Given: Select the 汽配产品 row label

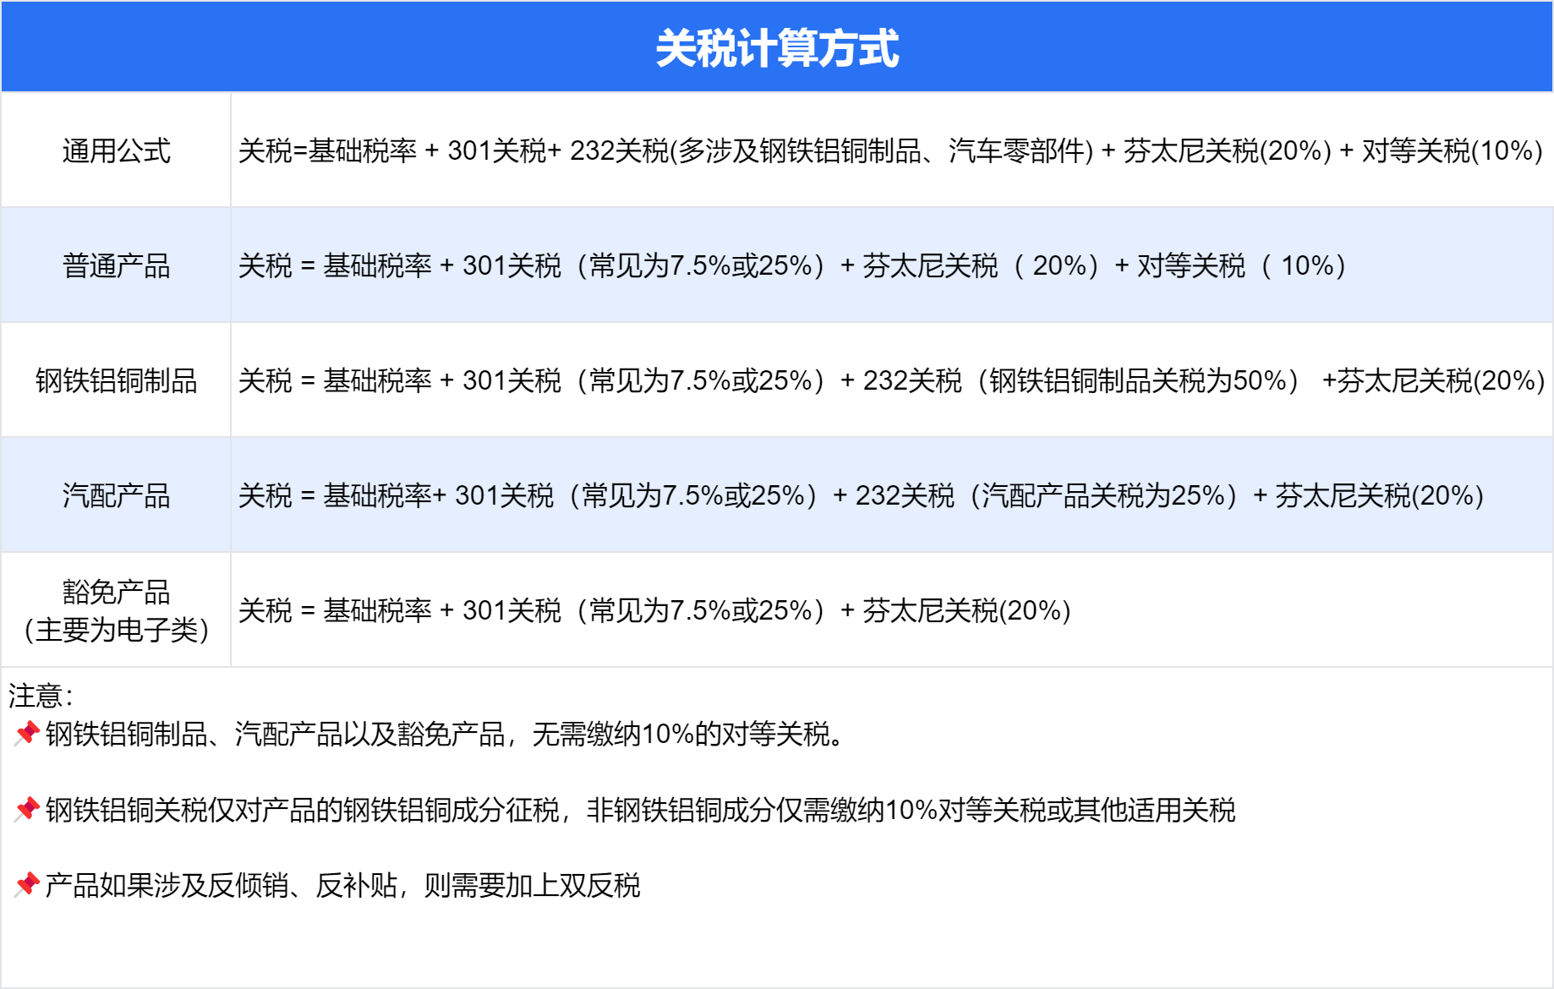Looking at the screenshot, I should (x=116, y=495).
